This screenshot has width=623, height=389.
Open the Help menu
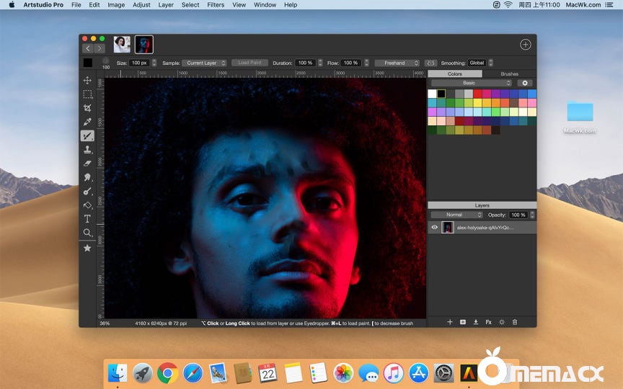coord(291,5)
